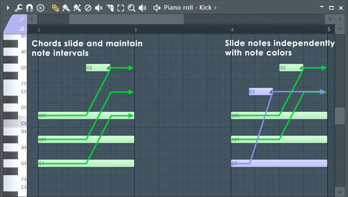Select the Paint brush tool

pos(66,8)
